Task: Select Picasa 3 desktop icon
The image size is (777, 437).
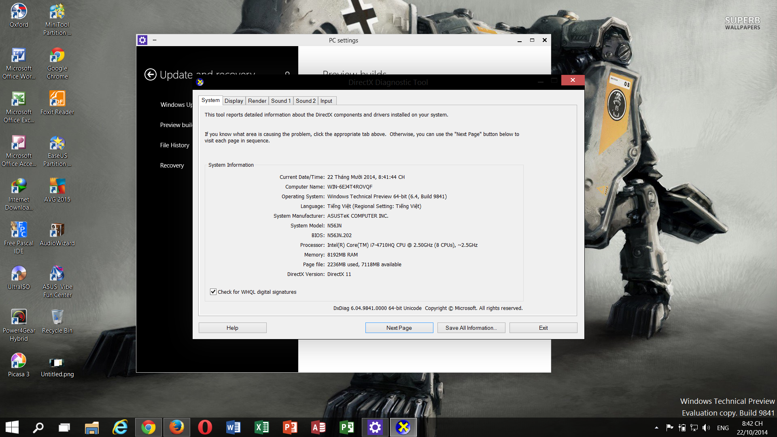Action: tap(19, 365)
